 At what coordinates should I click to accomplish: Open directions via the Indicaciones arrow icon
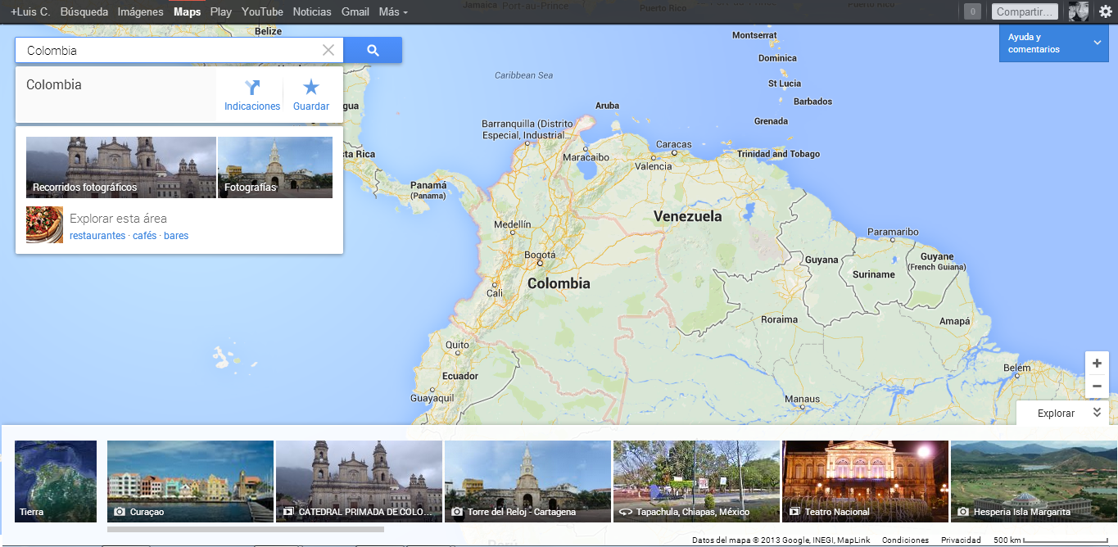252,87
